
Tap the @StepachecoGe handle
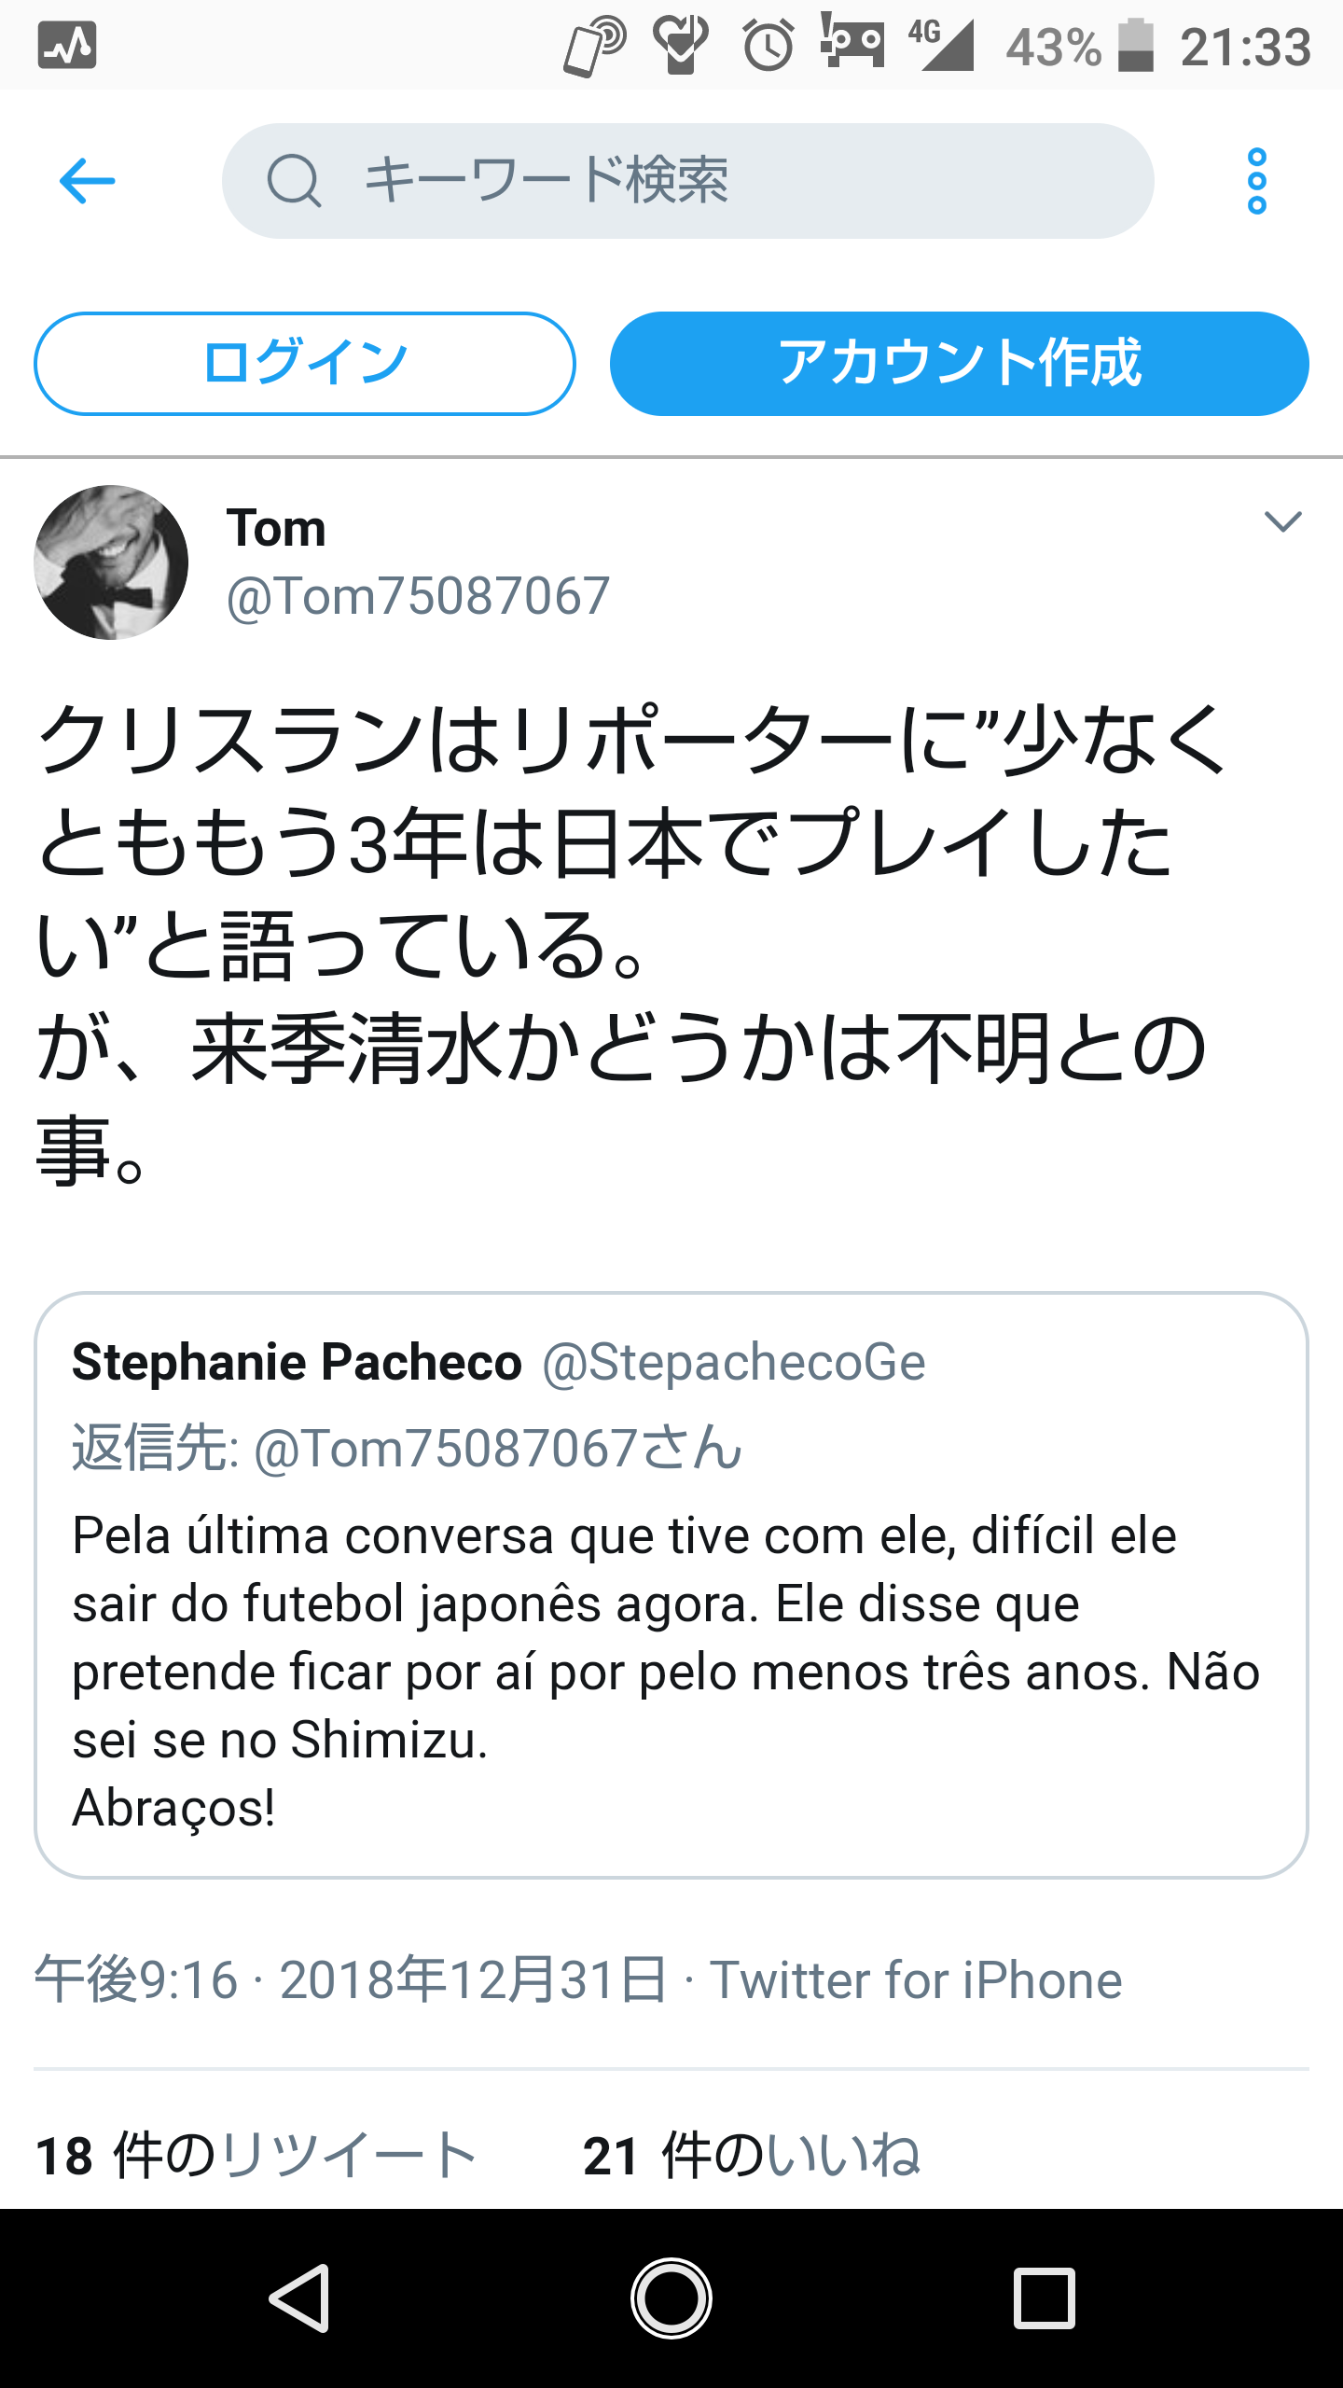coord(734,1362)
